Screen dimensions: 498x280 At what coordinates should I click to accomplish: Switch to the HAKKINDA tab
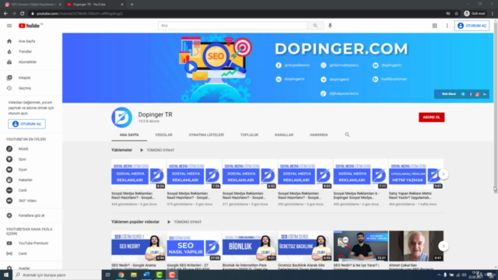point(319,135)
